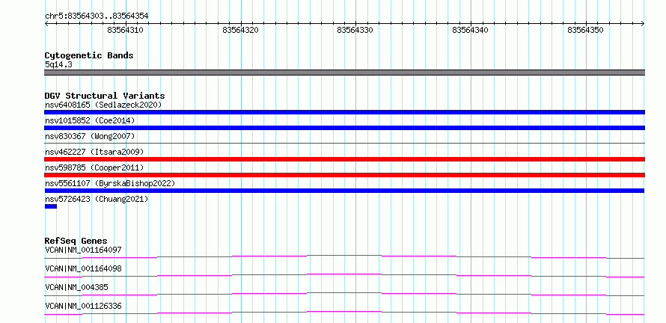Open transcript VCAN|NM_004385 label
Screen dimensions: 666x323
(76, 287)
